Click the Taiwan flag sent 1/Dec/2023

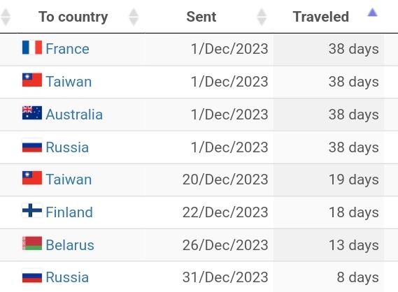click(32, 80)
